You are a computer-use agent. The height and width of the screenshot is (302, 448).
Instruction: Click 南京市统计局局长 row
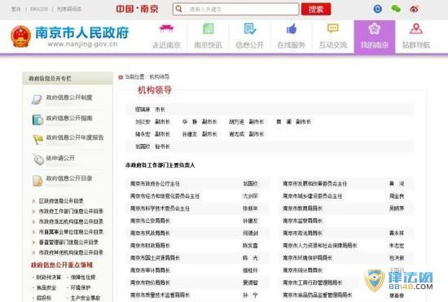[x=345, y=270]
